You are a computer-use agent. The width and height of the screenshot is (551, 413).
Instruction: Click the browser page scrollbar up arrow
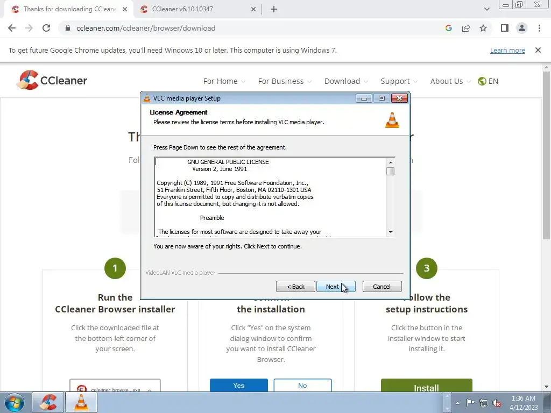[546, 67]
